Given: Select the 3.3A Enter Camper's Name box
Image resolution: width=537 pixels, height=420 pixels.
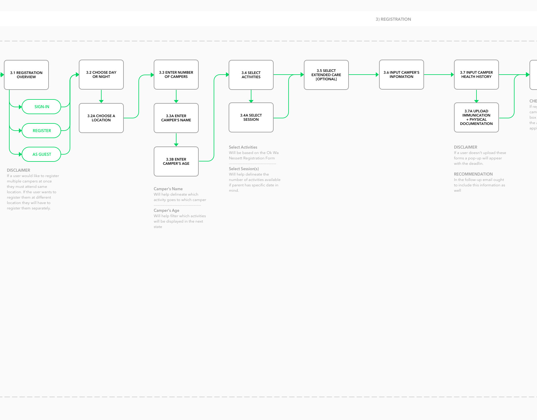Looking at the screenshot, I should (x=176, y=118).
